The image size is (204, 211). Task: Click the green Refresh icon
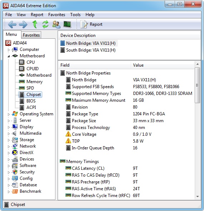click(x=45, y=24)
